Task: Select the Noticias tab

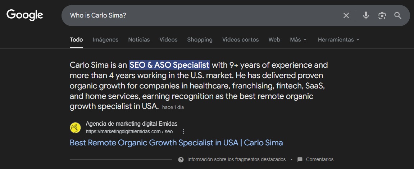Action: click(139, 40)
